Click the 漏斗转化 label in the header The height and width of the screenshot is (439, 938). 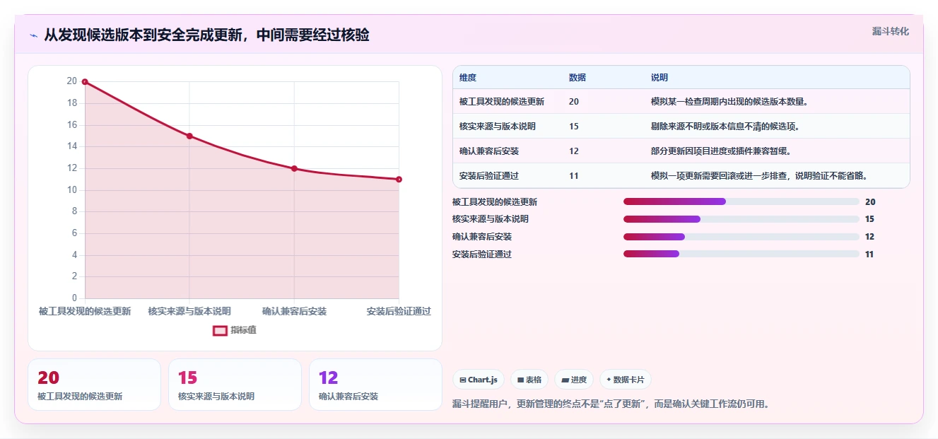click(890, 31)
